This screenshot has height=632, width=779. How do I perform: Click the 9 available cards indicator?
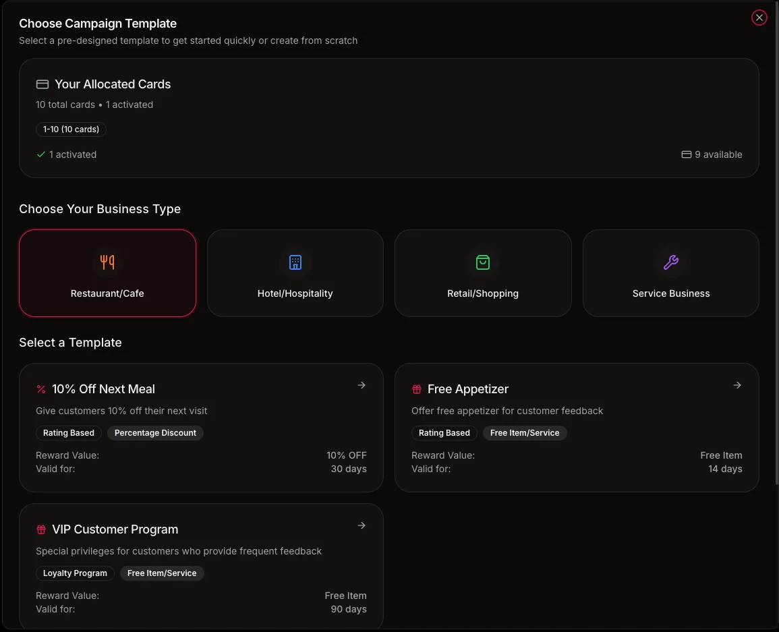pyautogui.click(x=712, y=154)
